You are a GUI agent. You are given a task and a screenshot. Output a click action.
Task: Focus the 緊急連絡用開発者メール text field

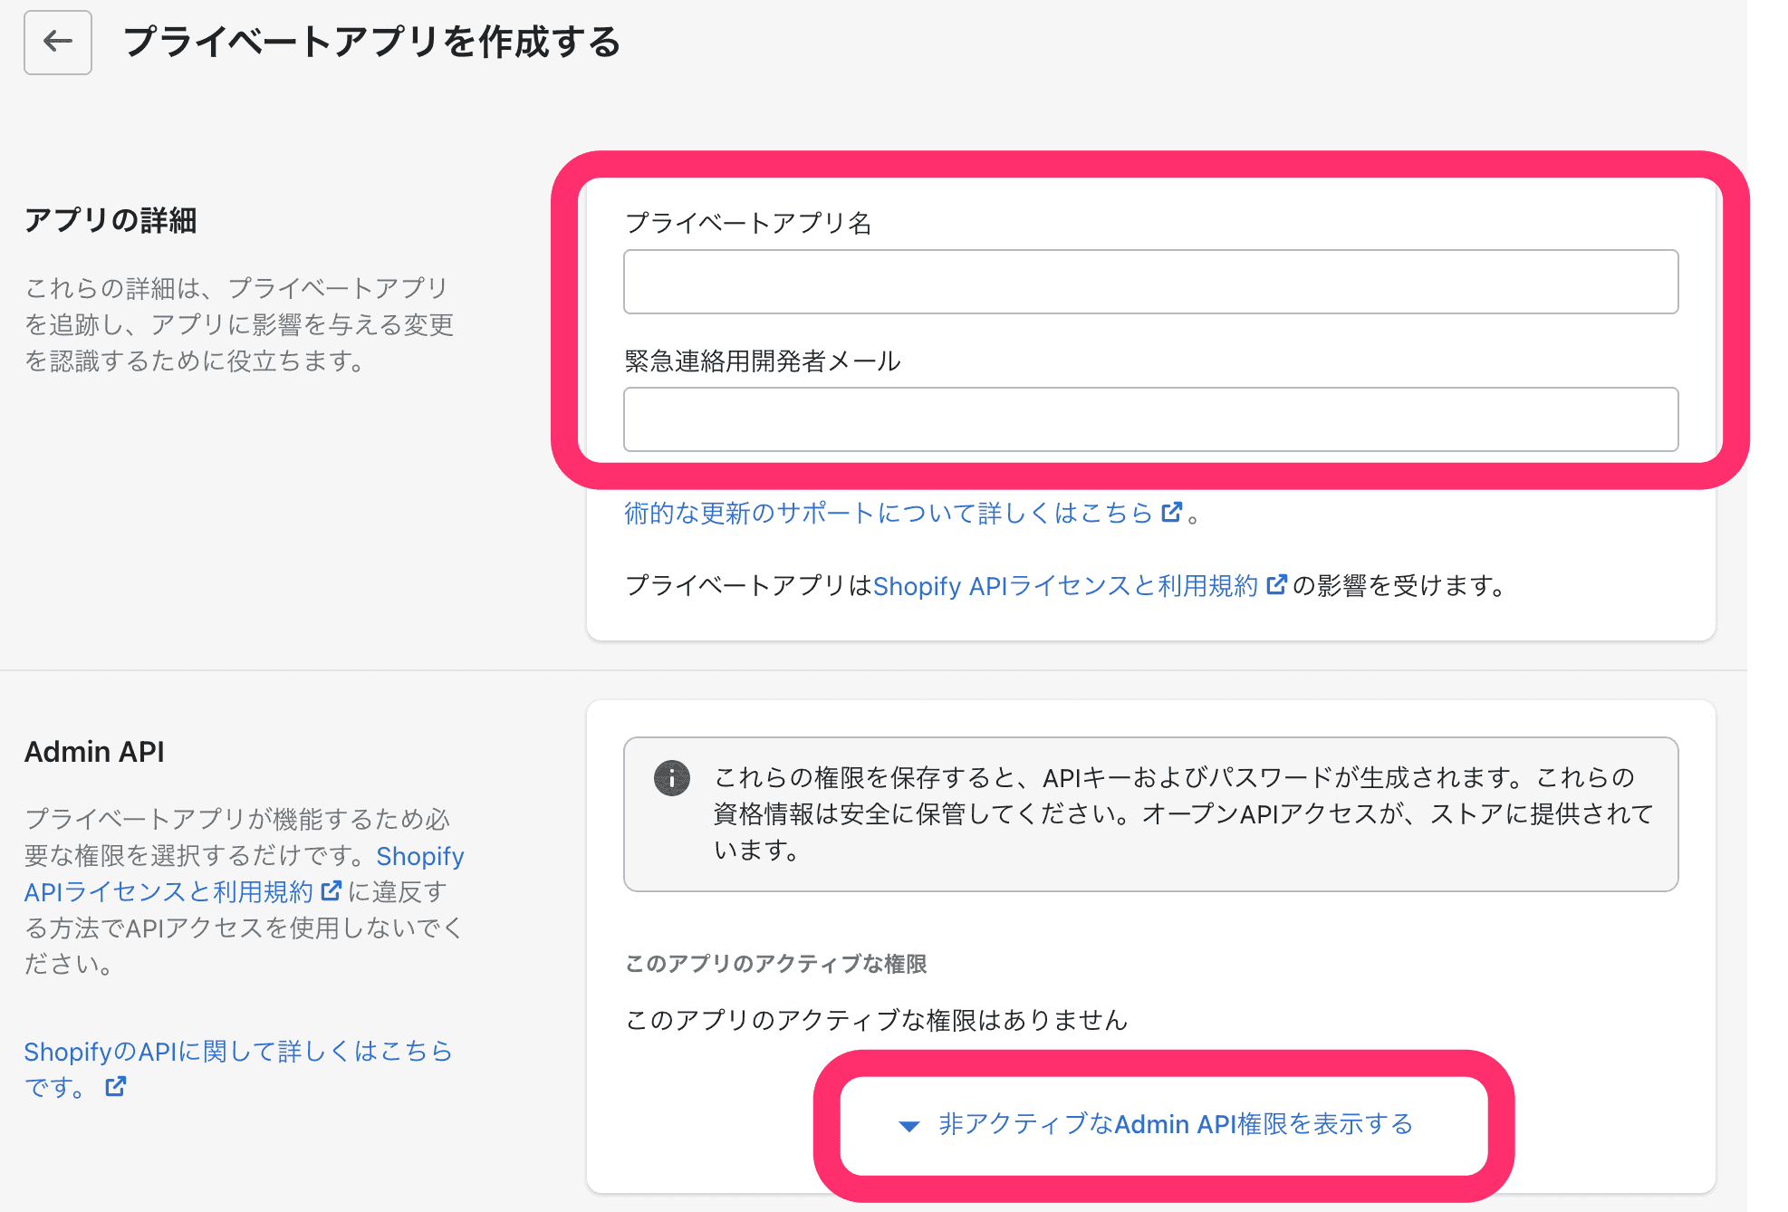point(1149,419)
